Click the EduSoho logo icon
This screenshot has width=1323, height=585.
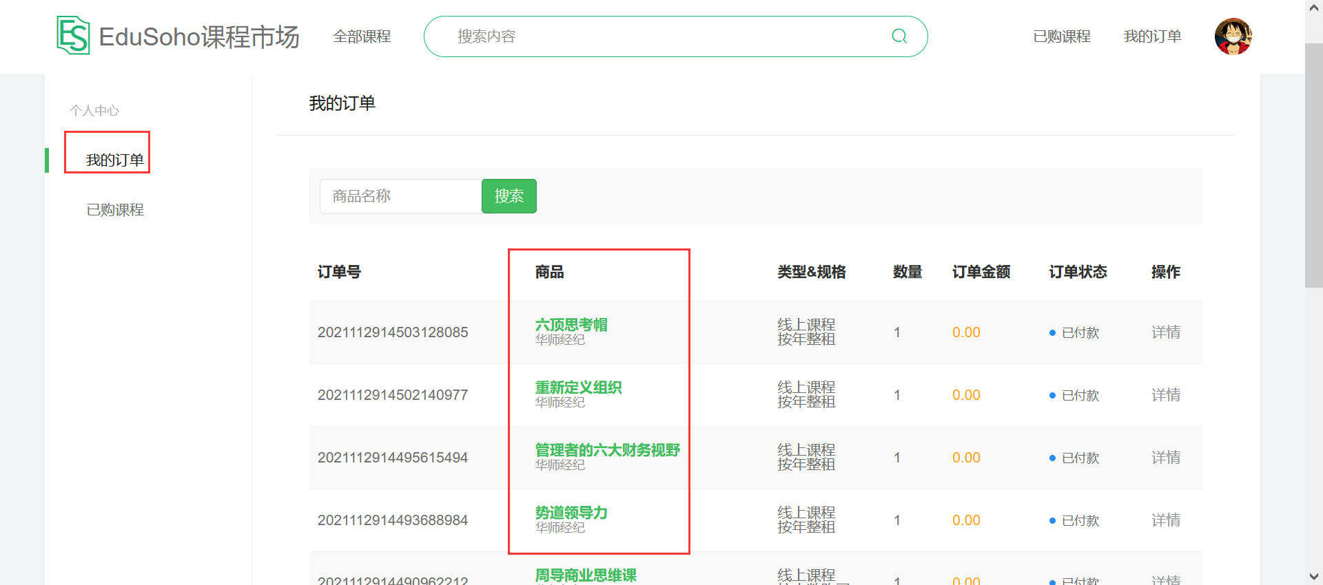click(73, 36)
